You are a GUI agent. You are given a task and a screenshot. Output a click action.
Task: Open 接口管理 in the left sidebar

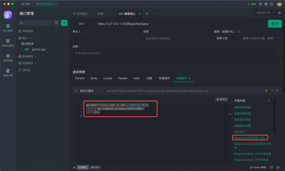(x=8, y=28)
